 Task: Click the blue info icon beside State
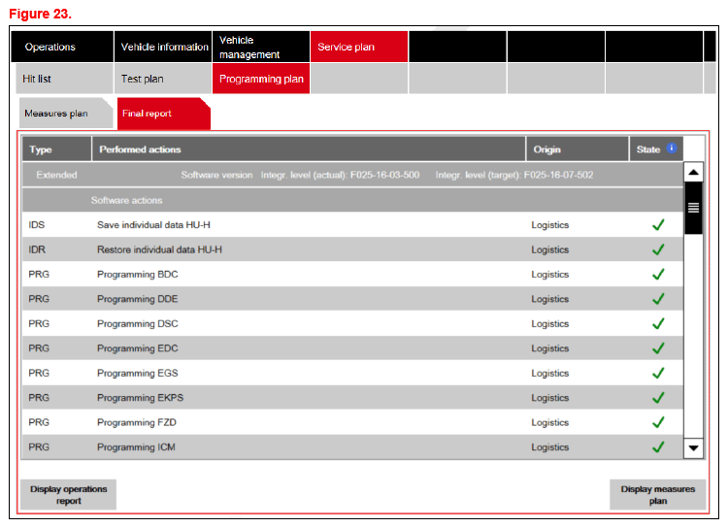click(x=671, y=149)
